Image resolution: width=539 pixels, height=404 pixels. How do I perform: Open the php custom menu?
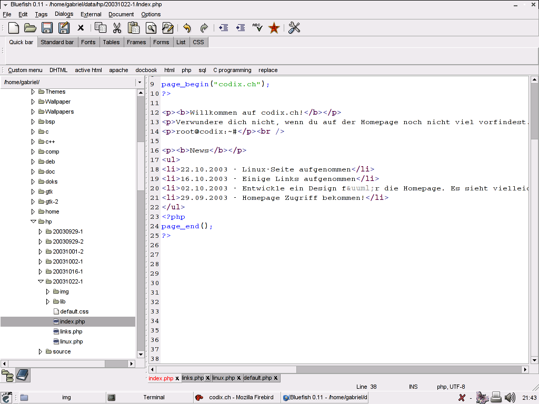point(186,70)
